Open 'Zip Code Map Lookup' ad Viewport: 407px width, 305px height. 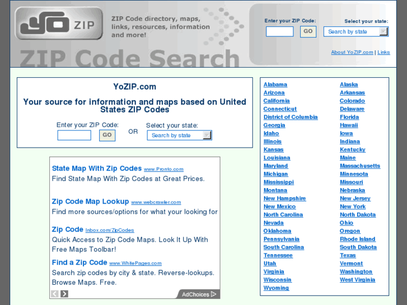click(90, 201)
